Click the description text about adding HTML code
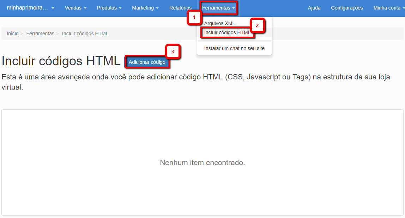Viewport: 405px width, 218px height. pos(196,82)
